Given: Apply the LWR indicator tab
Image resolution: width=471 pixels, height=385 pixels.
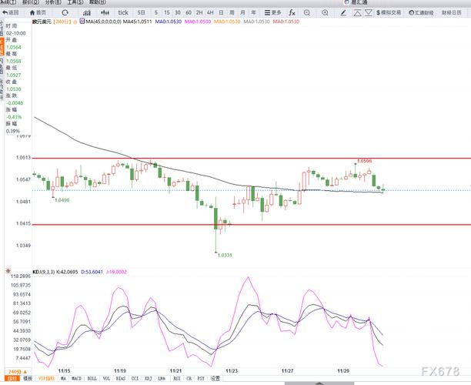Looking at the screenshot, I should click(162, 378).
